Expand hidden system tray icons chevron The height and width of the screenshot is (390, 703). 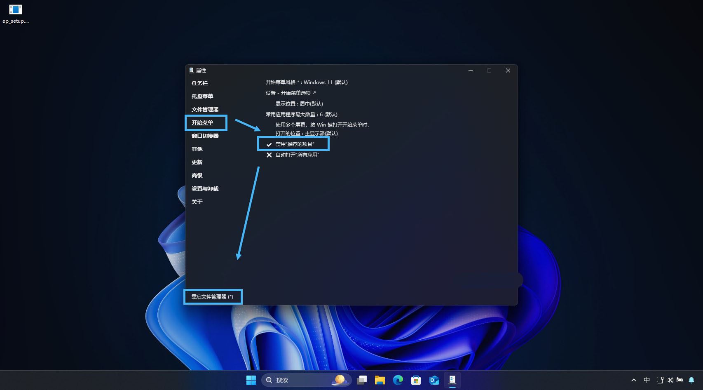[633, 380]
